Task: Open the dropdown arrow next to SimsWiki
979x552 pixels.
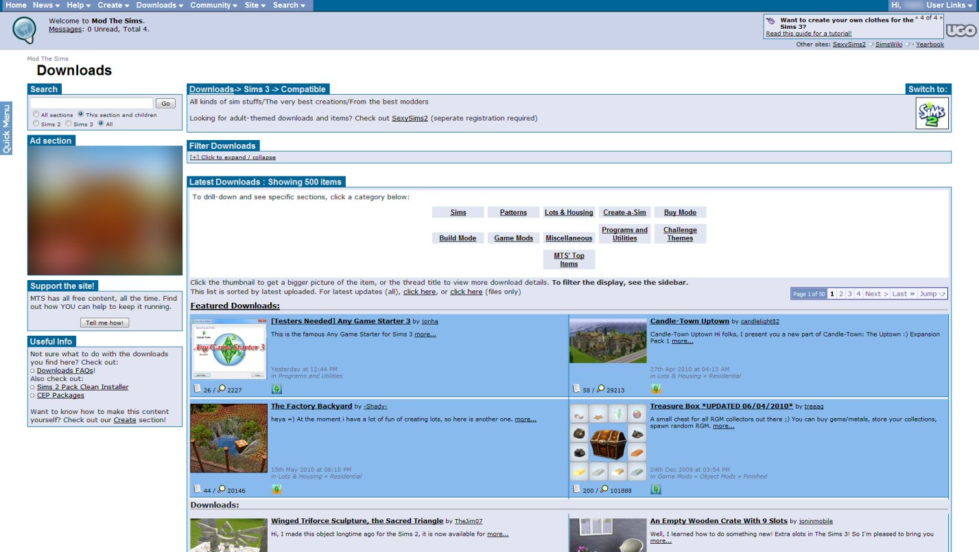Action: (908, 45)
